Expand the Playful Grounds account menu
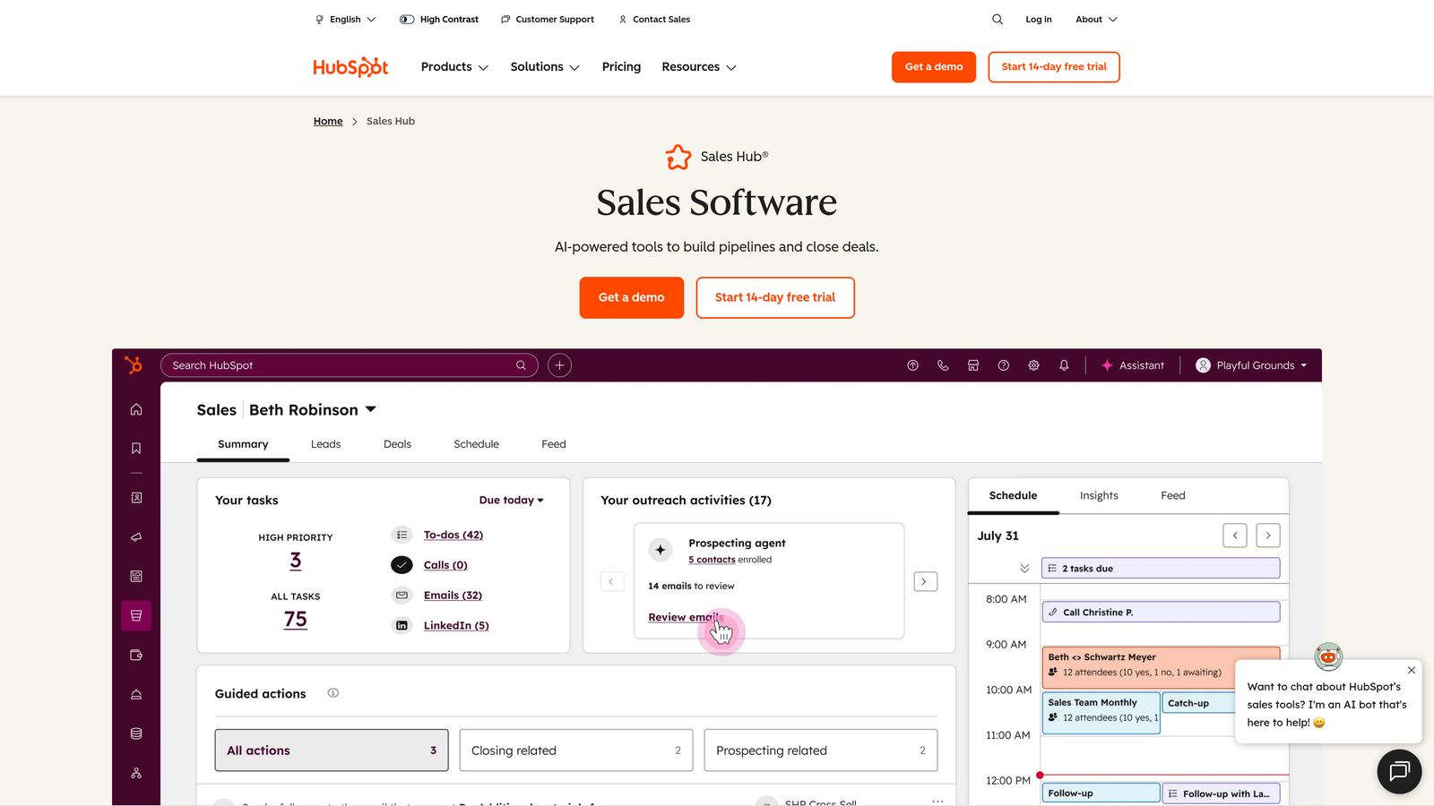 [1250, 365]
